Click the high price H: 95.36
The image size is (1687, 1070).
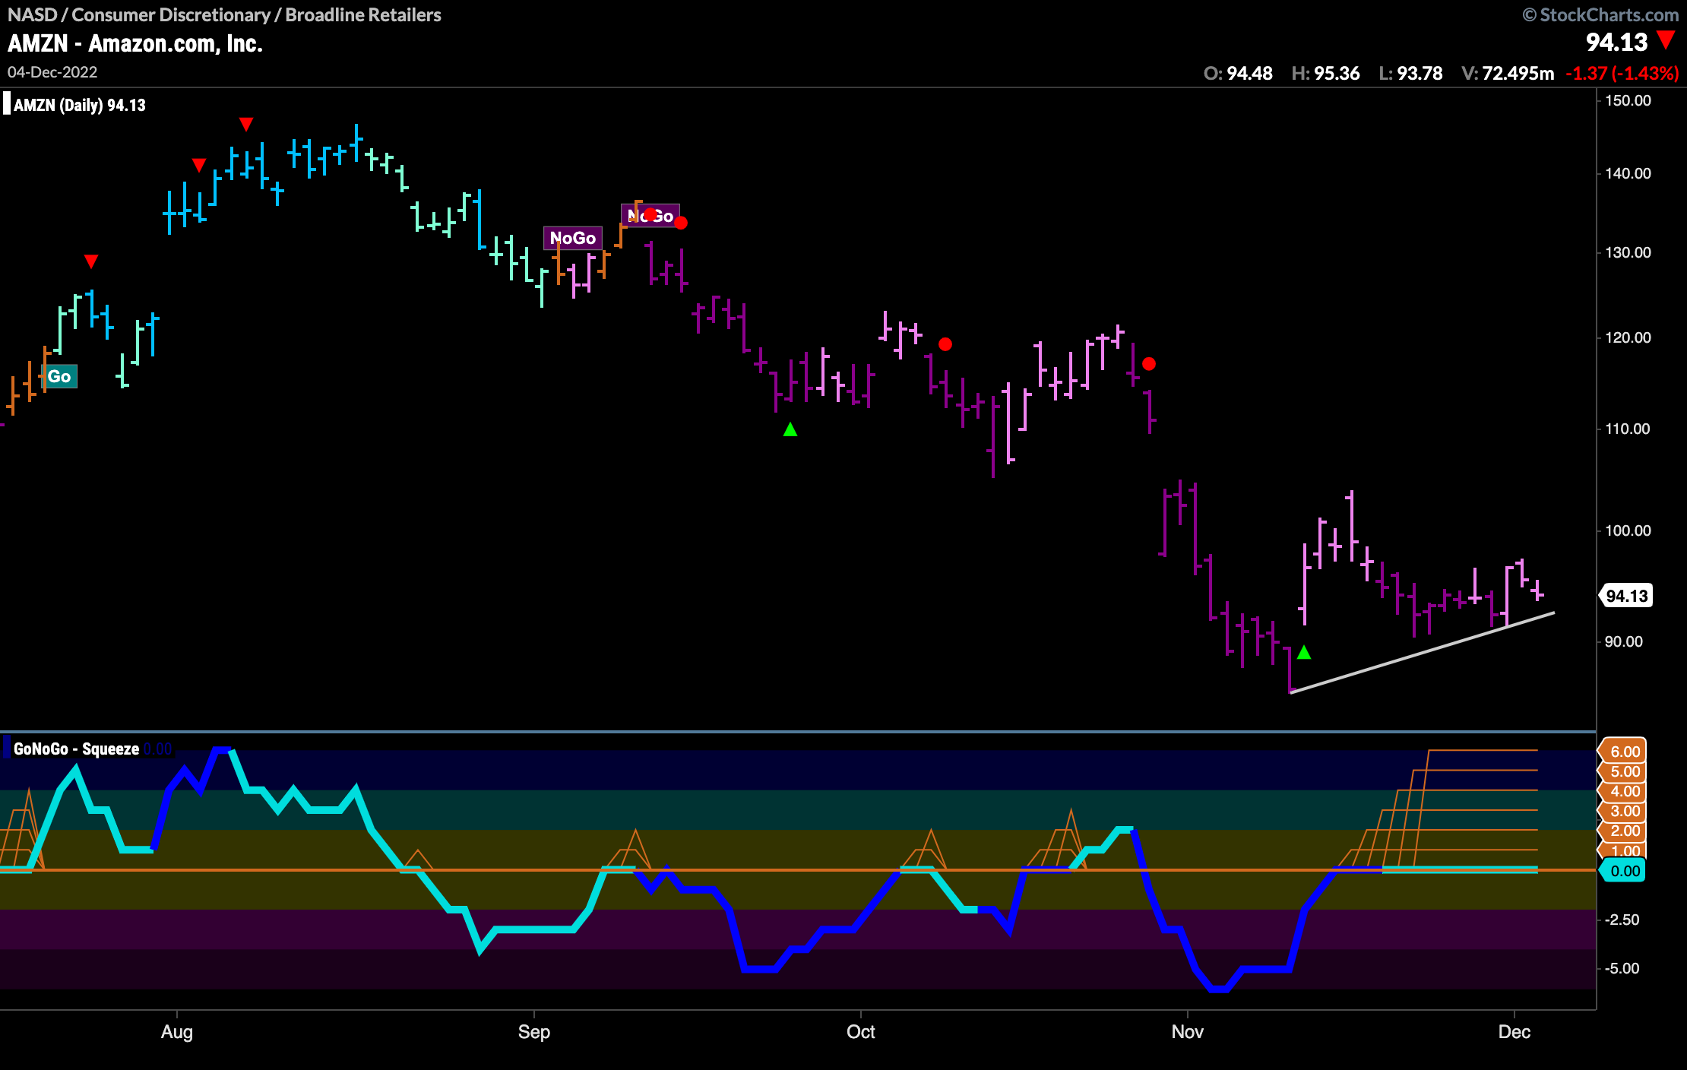click(1325, 73)
